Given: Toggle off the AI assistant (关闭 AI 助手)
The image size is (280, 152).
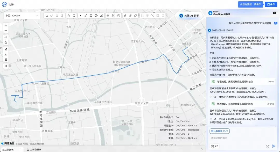Looking at the screenshot, I should pyautogui.click(x=189, y=16).
